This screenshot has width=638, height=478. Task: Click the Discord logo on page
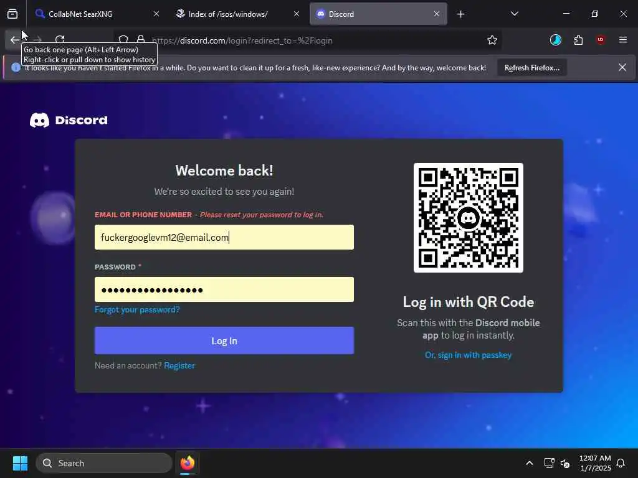tap(69, 120)
